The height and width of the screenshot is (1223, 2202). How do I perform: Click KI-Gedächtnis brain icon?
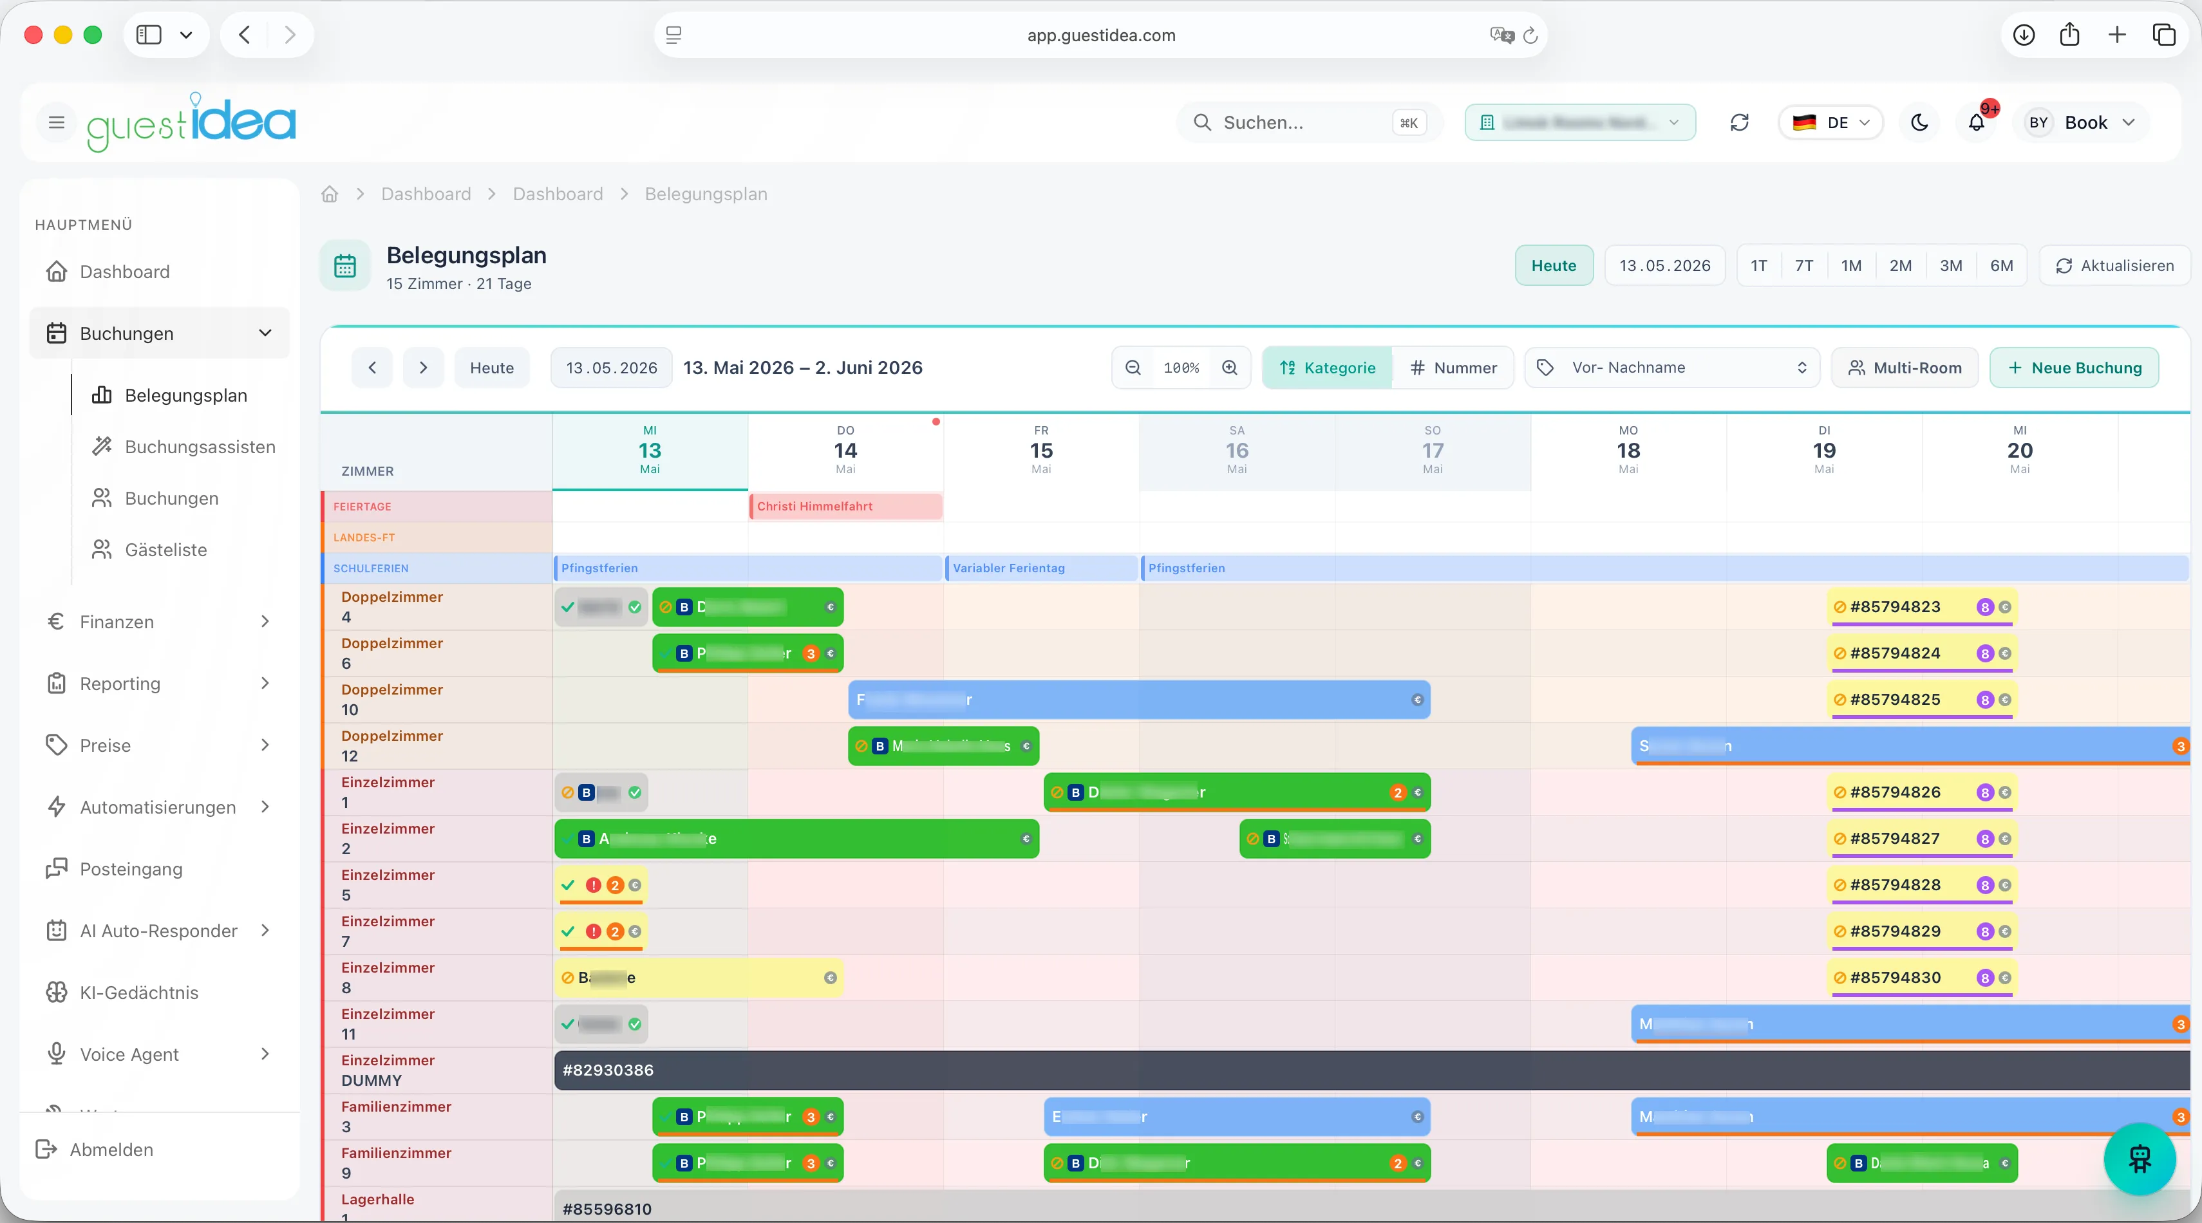point(57,993)
